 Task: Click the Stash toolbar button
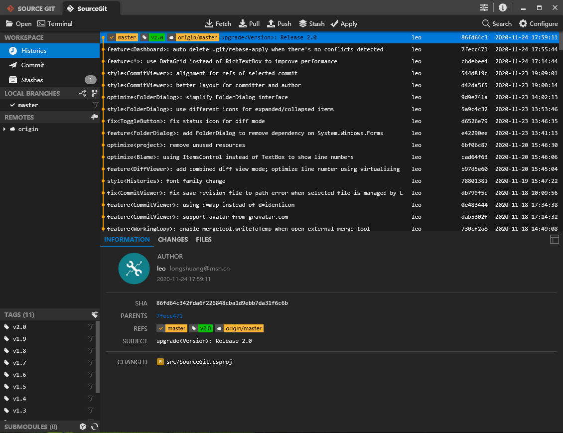[x=312, y=24]
